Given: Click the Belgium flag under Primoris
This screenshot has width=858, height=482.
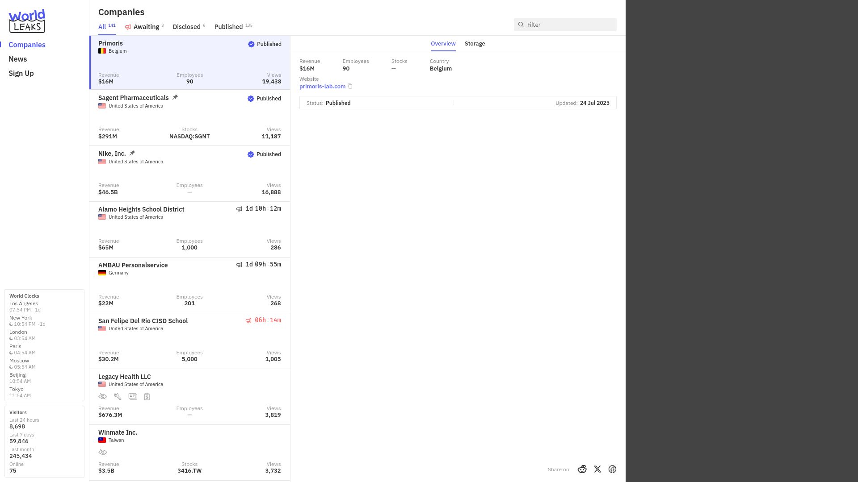Looking at the screenshot, I should pyautogui.click(x=102, y=51).
